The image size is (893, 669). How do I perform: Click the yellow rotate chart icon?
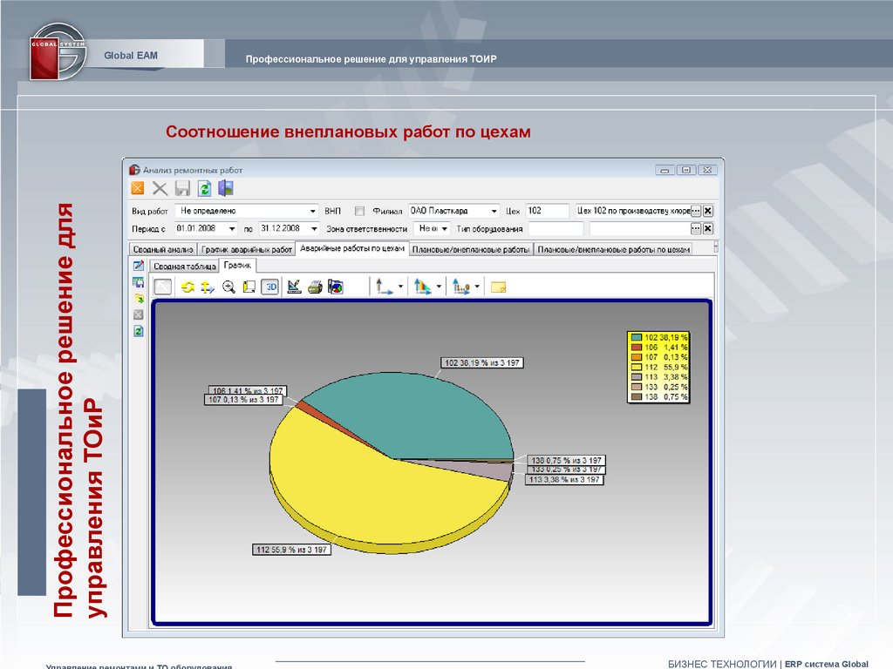(188, 287)
